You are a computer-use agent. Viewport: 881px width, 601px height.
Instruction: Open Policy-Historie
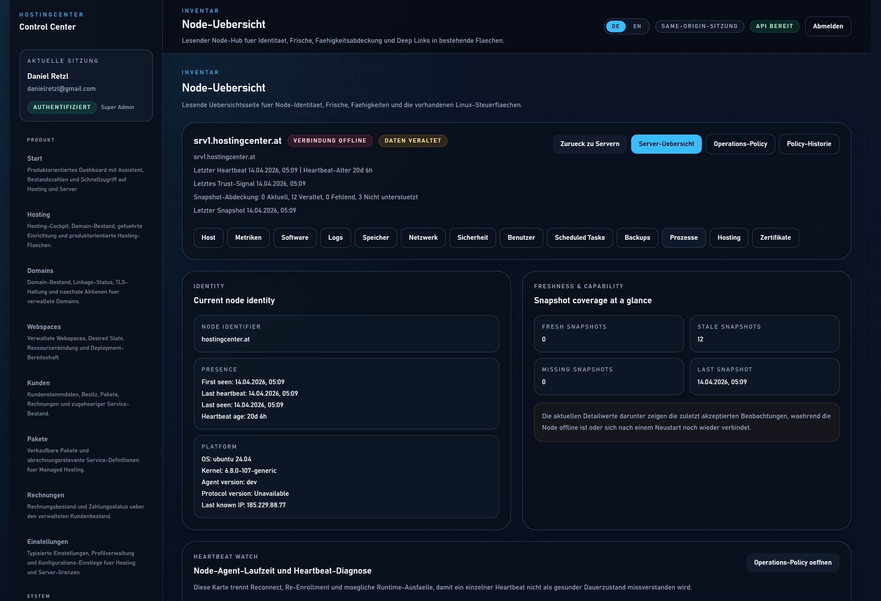pyautogui.click(x=809, y=144)
